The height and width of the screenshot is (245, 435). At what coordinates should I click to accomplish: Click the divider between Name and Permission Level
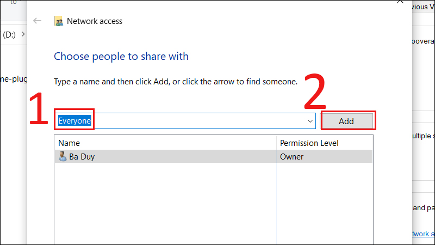276,143
